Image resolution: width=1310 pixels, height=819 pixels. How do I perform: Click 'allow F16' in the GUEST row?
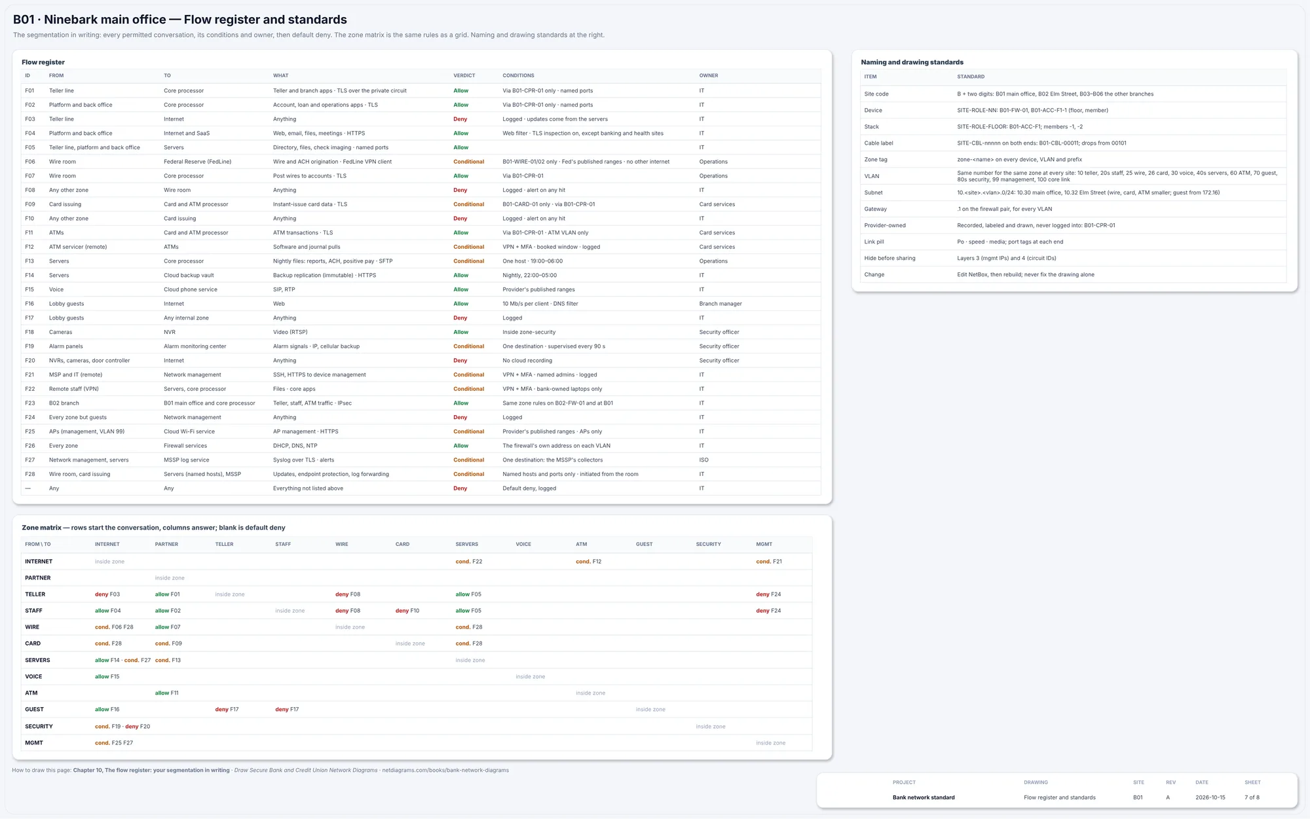(x=107, y=710)
